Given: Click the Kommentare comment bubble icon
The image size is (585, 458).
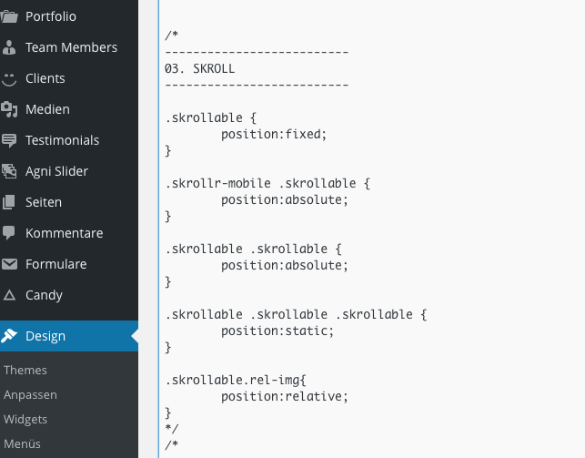Looking at the screenshot, I should tap(9, 233).
